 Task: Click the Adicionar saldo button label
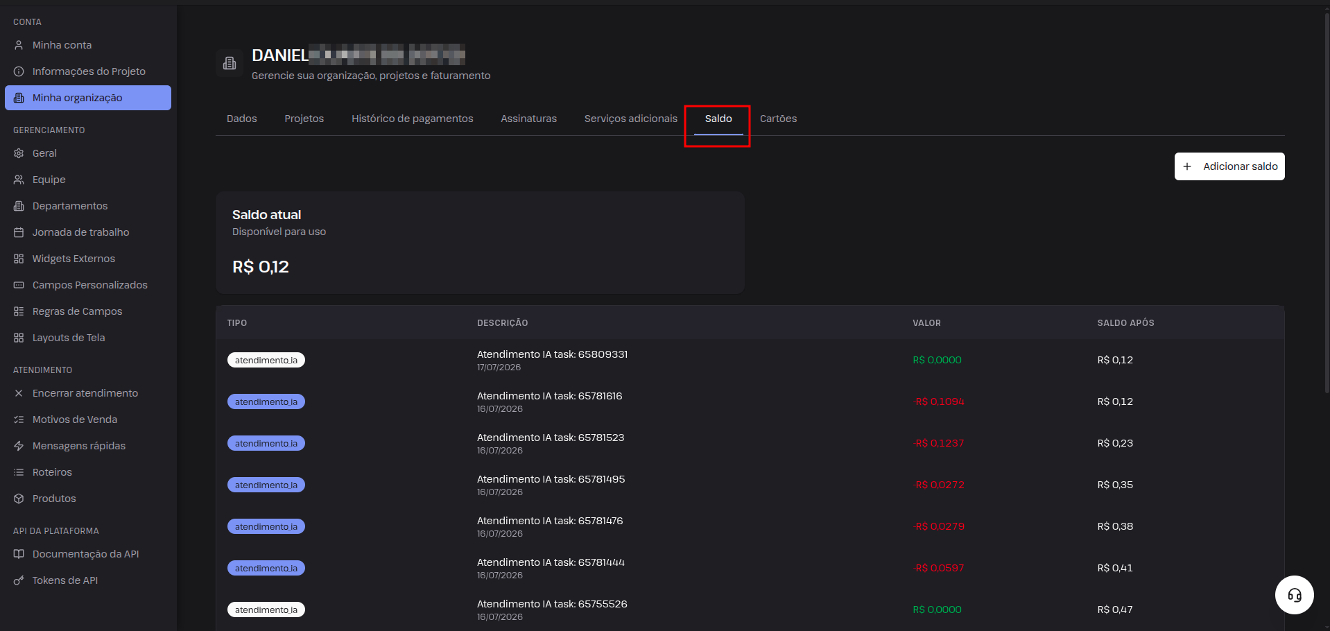(1241, 166)
